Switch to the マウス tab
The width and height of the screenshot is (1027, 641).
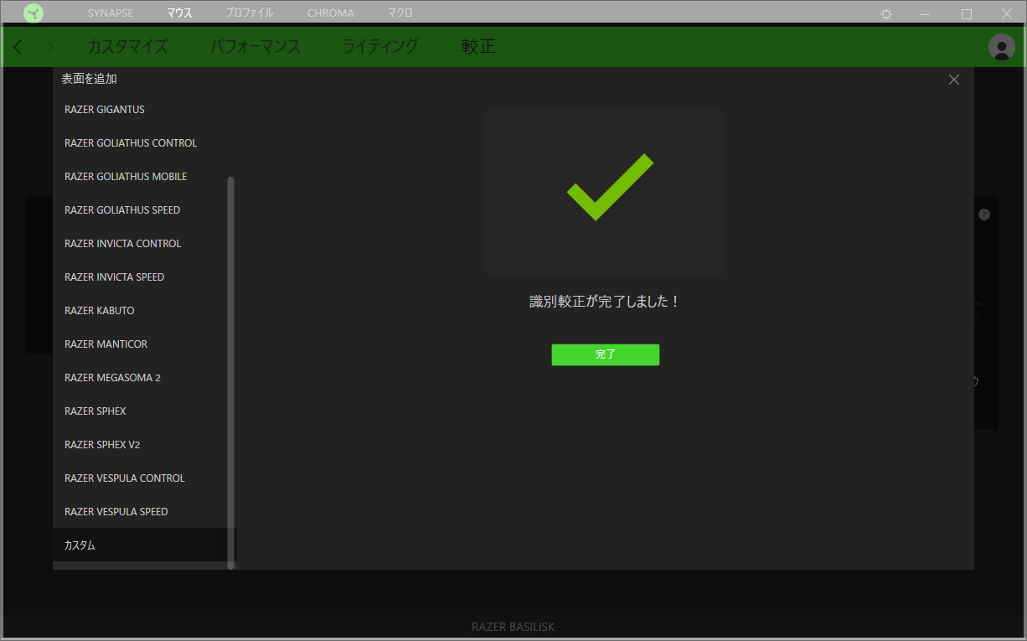pyautogui.click(x=179, y=13)
